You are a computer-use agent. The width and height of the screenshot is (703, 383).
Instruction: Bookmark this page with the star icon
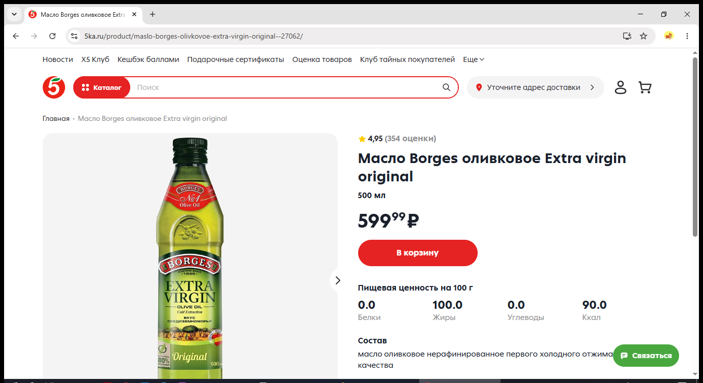pos(643,36)
